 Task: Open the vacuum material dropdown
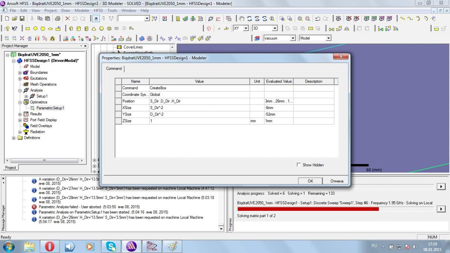click(292, 38)
